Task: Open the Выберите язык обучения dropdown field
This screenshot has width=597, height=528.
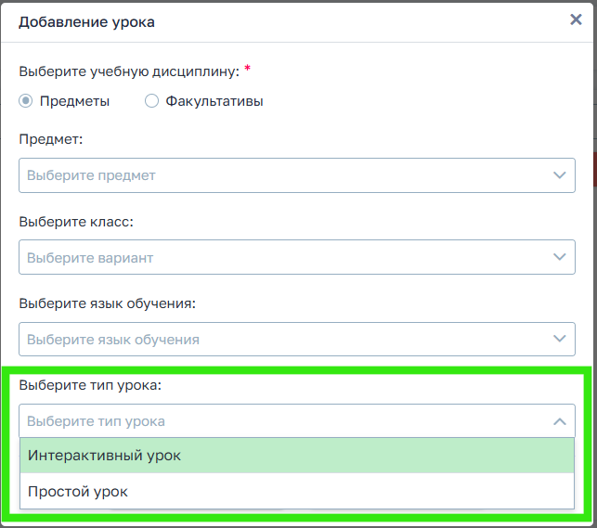Action: point(279,340)
